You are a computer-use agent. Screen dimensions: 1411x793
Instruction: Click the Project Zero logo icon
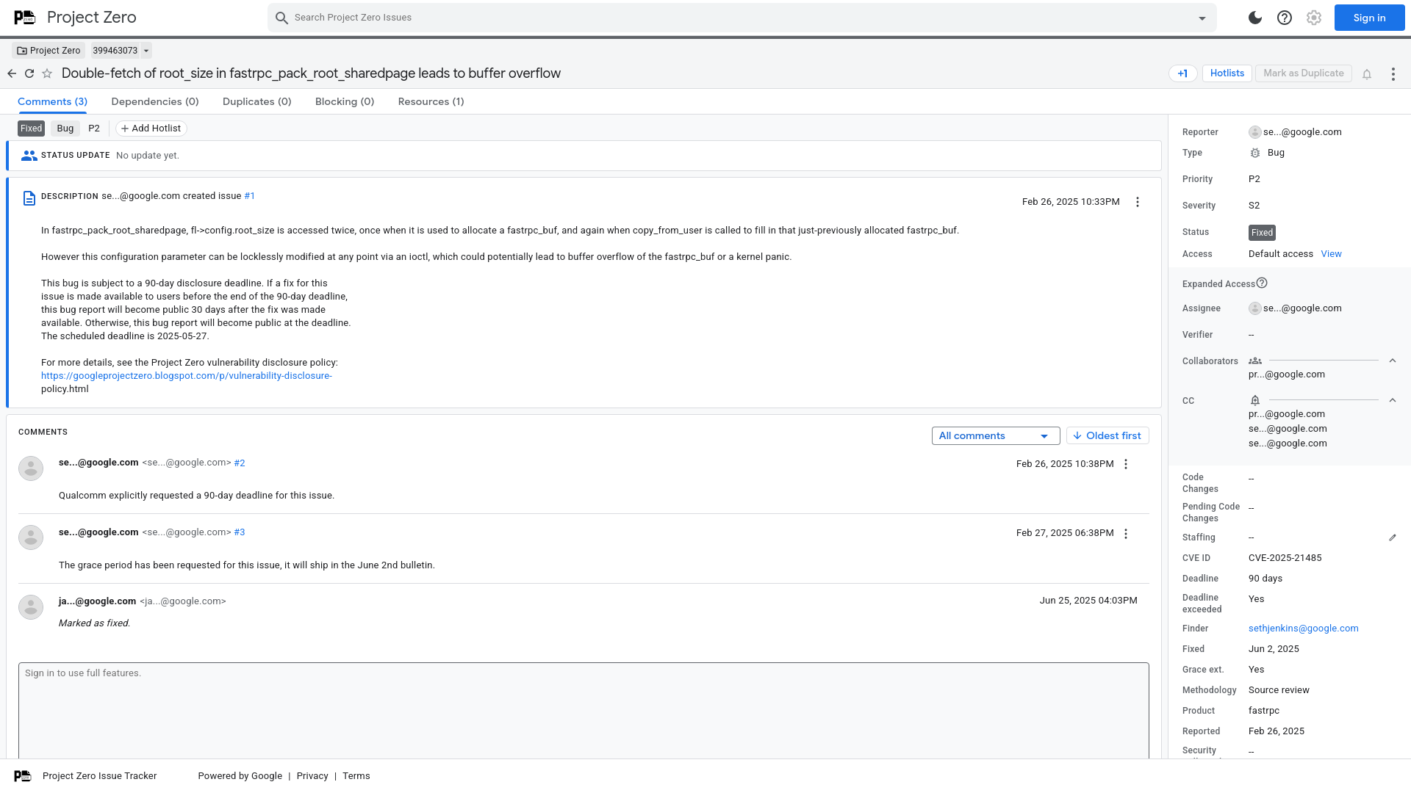click(x=24, y=18)
